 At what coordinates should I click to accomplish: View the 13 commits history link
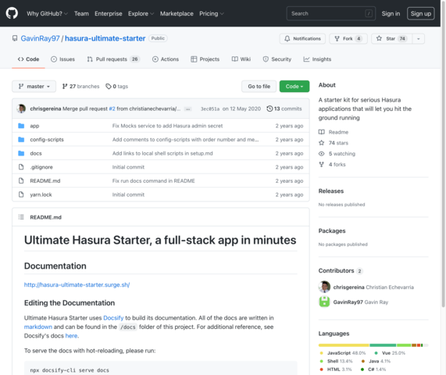(284, 109)
